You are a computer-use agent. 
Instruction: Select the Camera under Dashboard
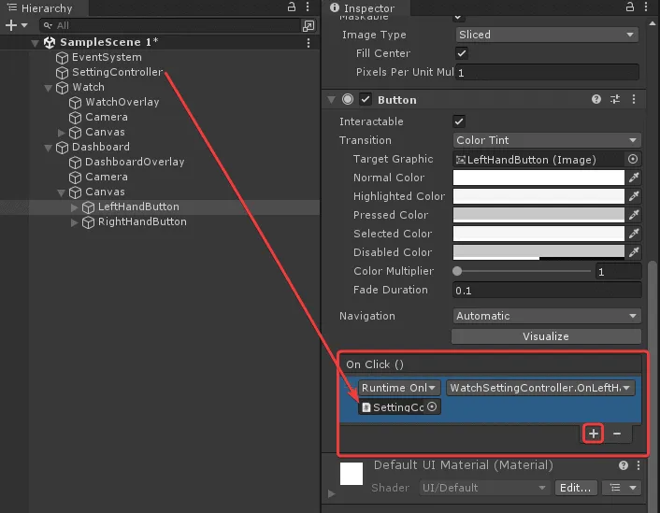click(x=106, y=177)
